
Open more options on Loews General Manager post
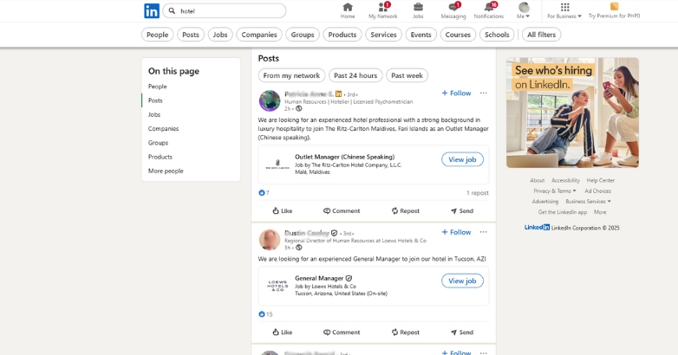(x=484, y=232)
